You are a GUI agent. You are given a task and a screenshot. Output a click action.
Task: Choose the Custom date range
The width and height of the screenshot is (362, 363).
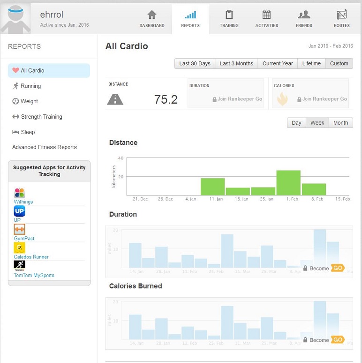[x=339, y=63]
